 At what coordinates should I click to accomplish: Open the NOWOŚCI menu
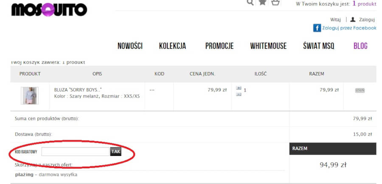click(x=130, y=46)
